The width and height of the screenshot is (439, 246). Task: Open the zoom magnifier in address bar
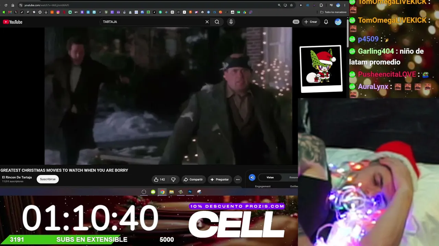[x=279, y=5]
